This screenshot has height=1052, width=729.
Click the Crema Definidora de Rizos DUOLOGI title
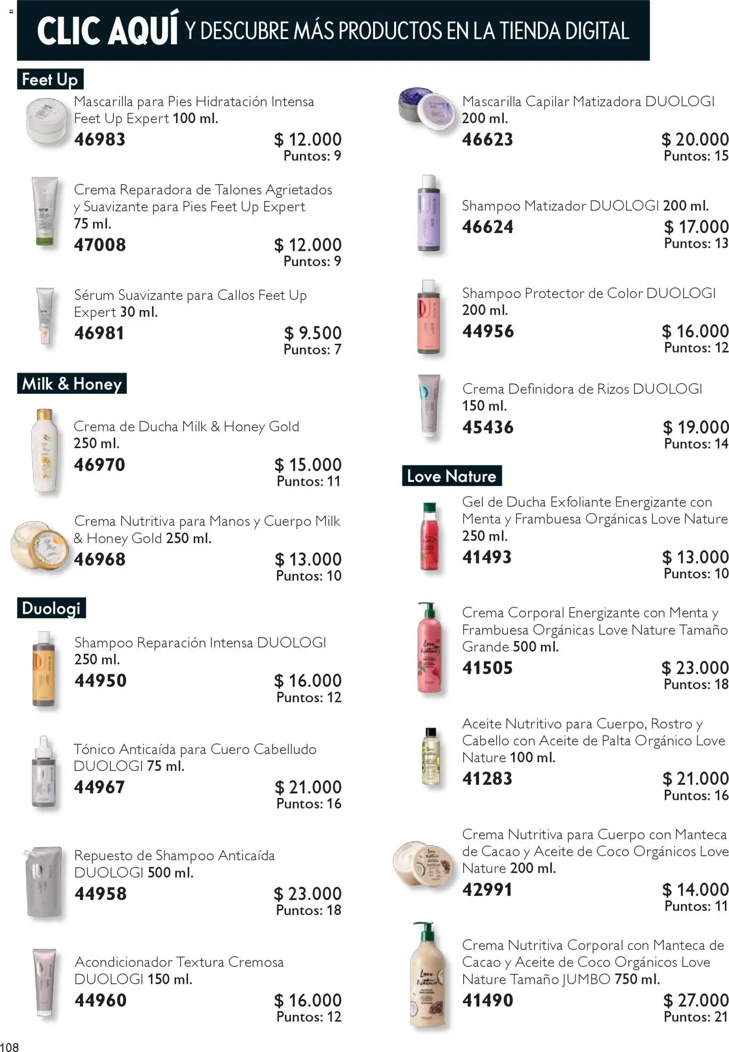click(x=582, y=389)
